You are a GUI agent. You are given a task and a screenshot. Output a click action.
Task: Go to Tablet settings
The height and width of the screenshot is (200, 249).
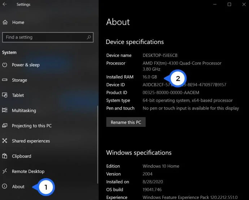(18, 95)
